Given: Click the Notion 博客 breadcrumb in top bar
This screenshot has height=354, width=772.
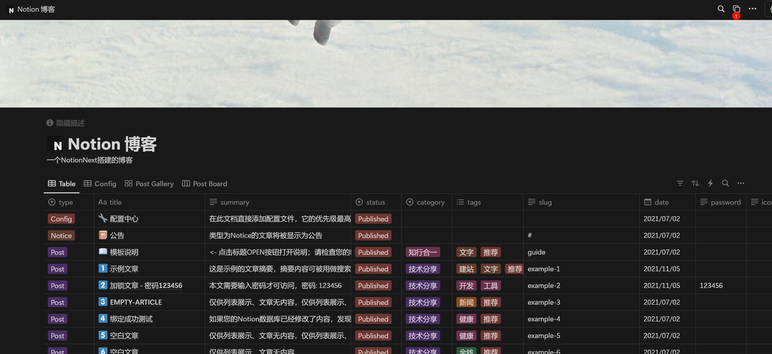Looking at the screenshot, I should point(36,9).
